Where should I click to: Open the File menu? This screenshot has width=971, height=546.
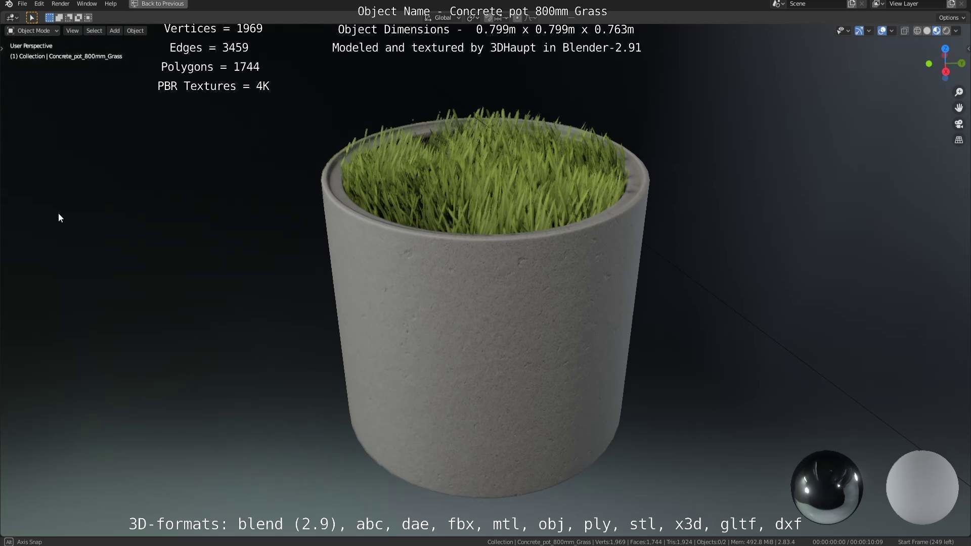coord(22,4)
